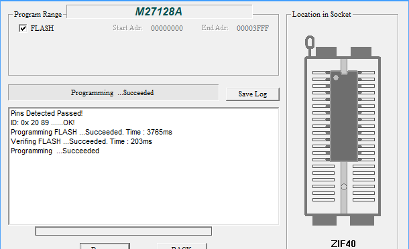409x249 pixels.
Task: Click the empty socket pin slots below chip
Action: [x=343, y=183]
